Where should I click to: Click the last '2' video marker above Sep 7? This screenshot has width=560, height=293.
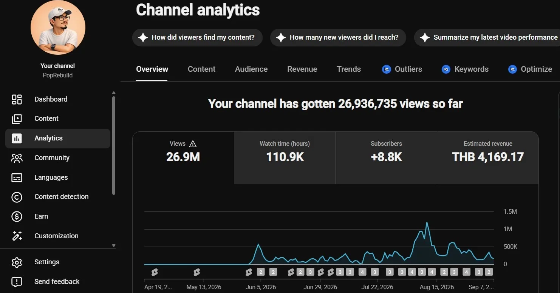[x=489, y=272]
